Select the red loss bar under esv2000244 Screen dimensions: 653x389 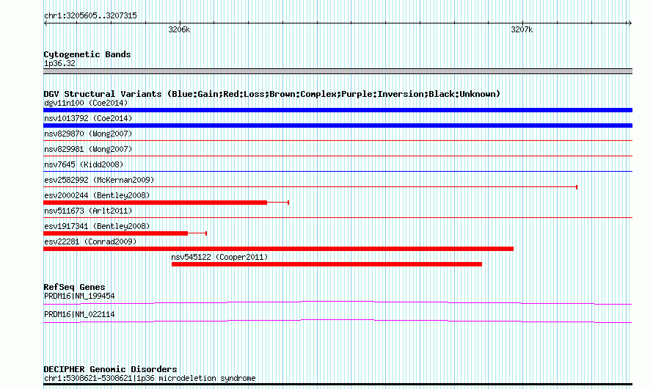pyautogui.click(x=155, y=203)
